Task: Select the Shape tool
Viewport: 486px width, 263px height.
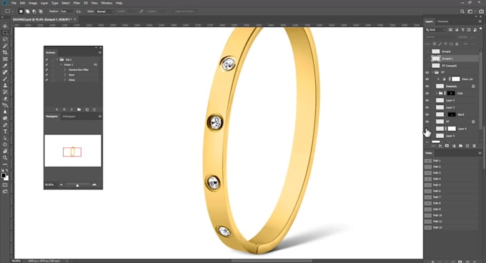Action: point(5,144)
